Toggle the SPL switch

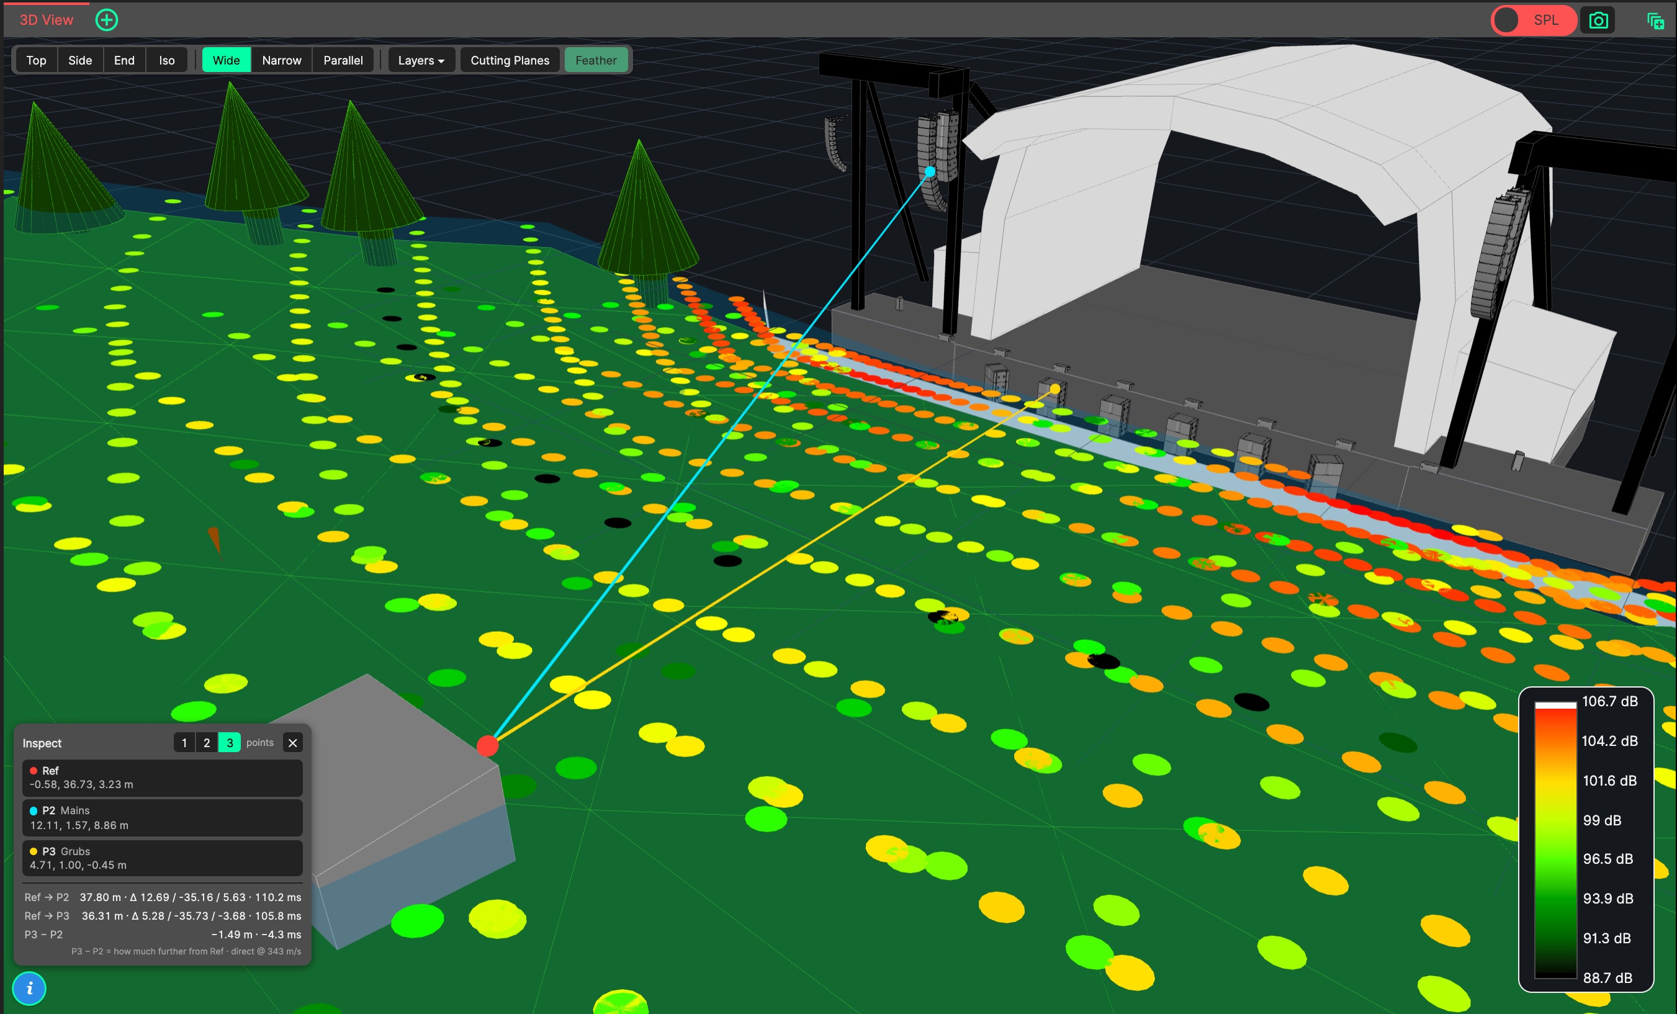(1534, 20)
